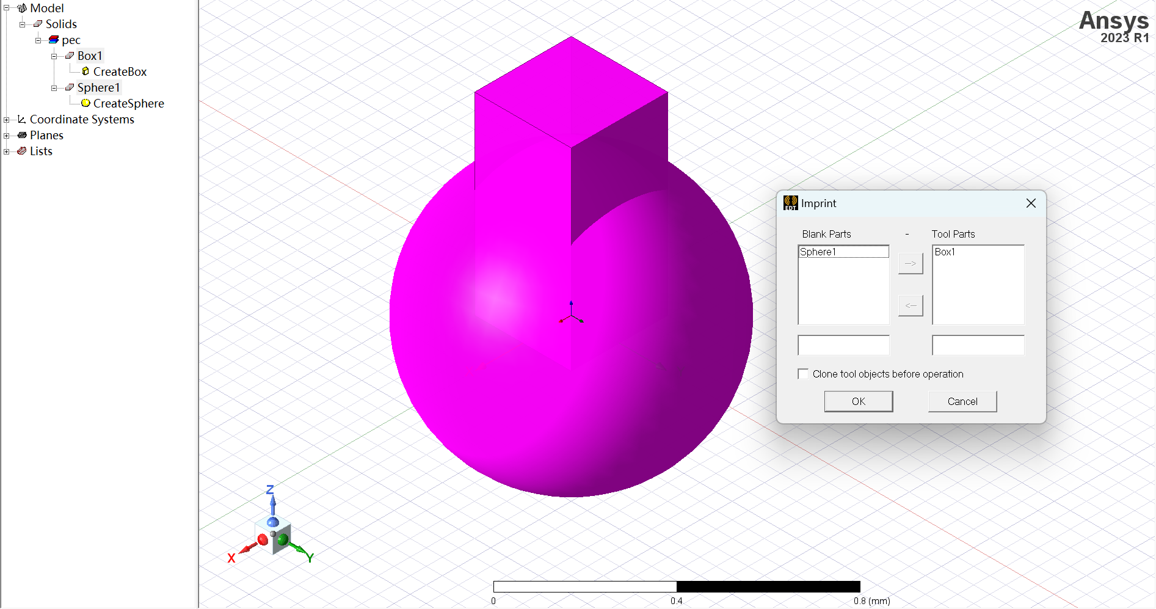Select the pec material icon
This screenshot has height=609, width=1156.
pyautogui.click(x=54, y=40)
